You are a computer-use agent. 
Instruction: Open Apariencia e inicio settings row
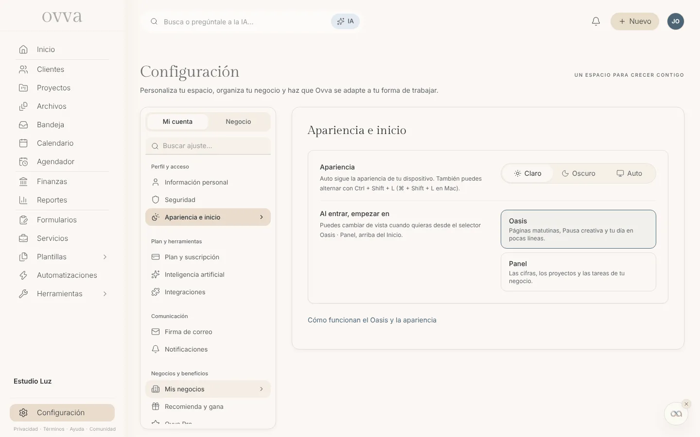tap(208, 217)
